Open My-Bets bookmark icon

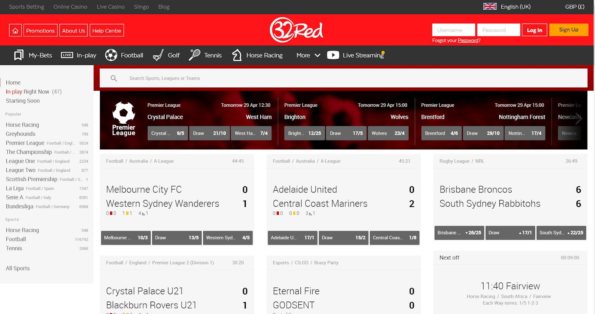(19, 55)
